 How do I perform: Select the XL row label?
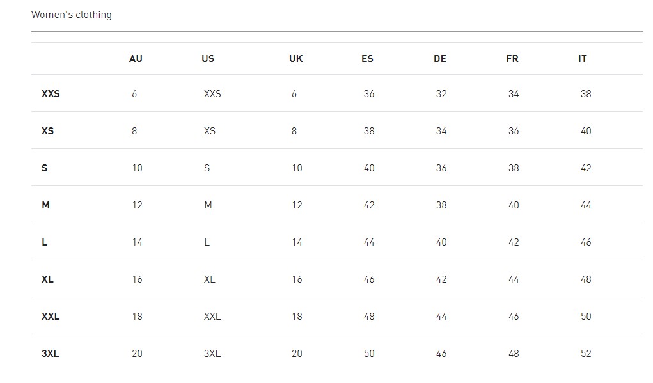[x=47, y=279]
